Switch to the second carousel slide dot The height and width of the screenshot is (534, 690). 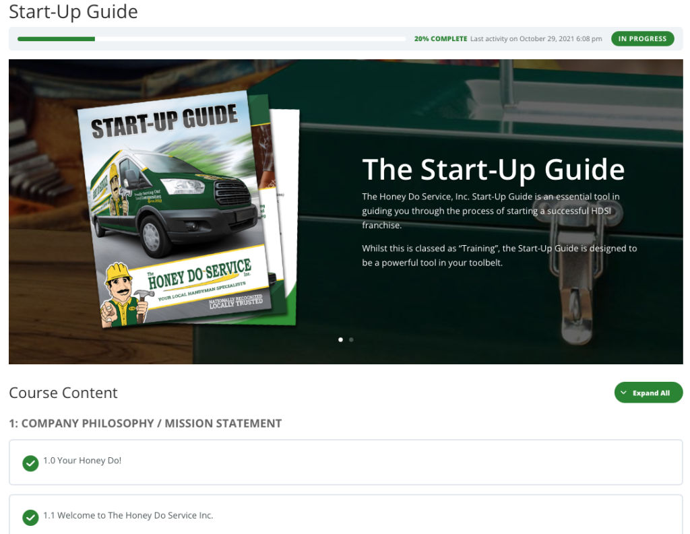coord(351,339)
